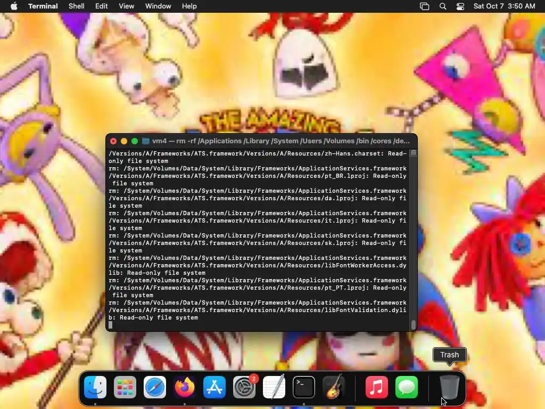This screenshot has height=409, width=545.
Task: Open the Shell menu
Action: coord(77,6)
